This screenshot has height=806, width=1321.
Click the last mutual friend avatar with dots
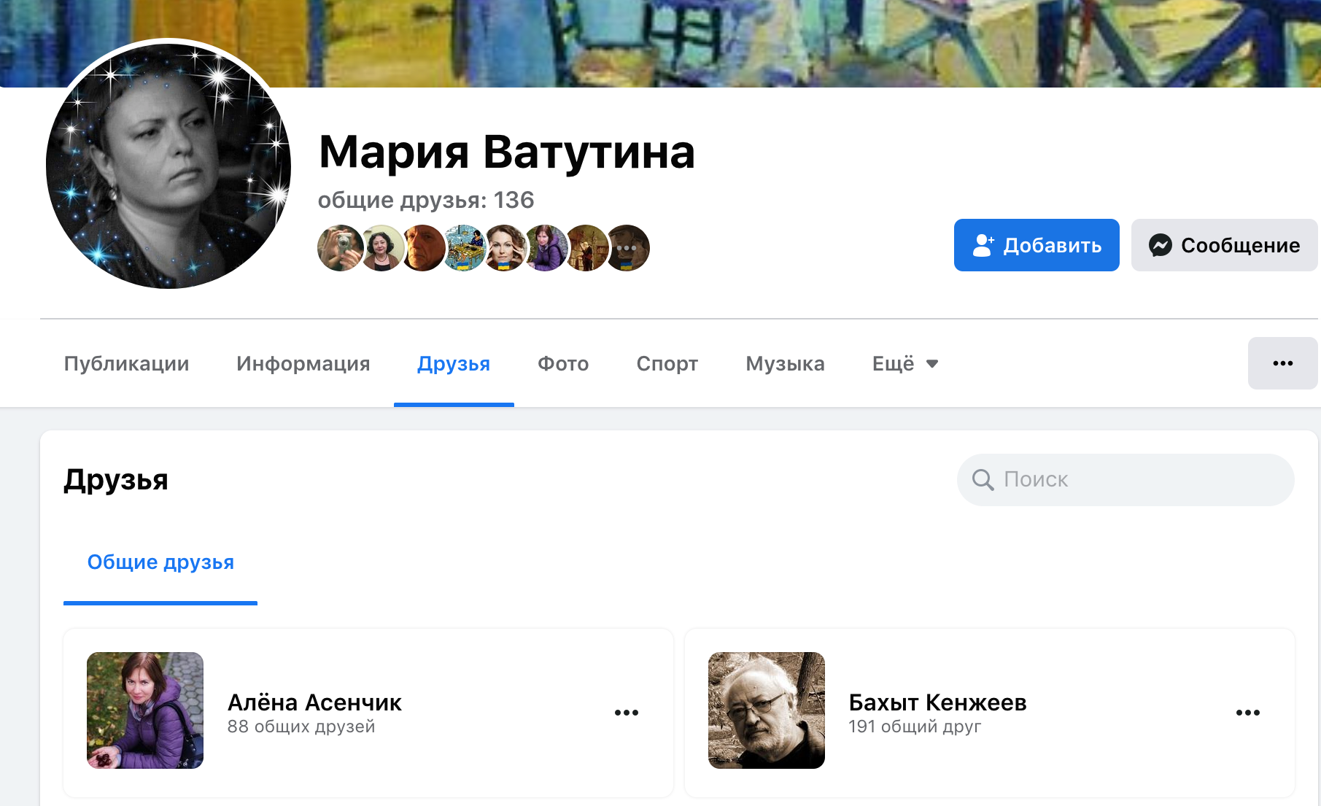[x=627, y=248]
